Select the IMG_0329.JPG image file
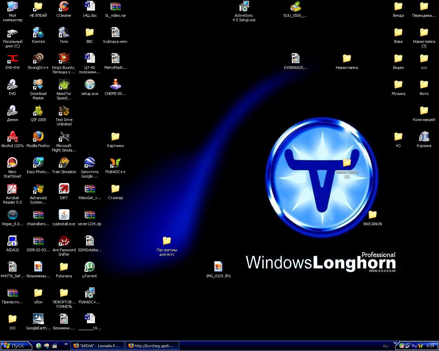439x351 pixels. [x=218, y=269]
